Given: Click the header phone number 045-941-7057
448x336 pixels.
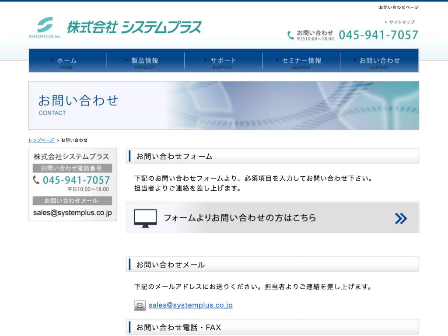Looking at the screenshot, I should [x=378, y=35].
